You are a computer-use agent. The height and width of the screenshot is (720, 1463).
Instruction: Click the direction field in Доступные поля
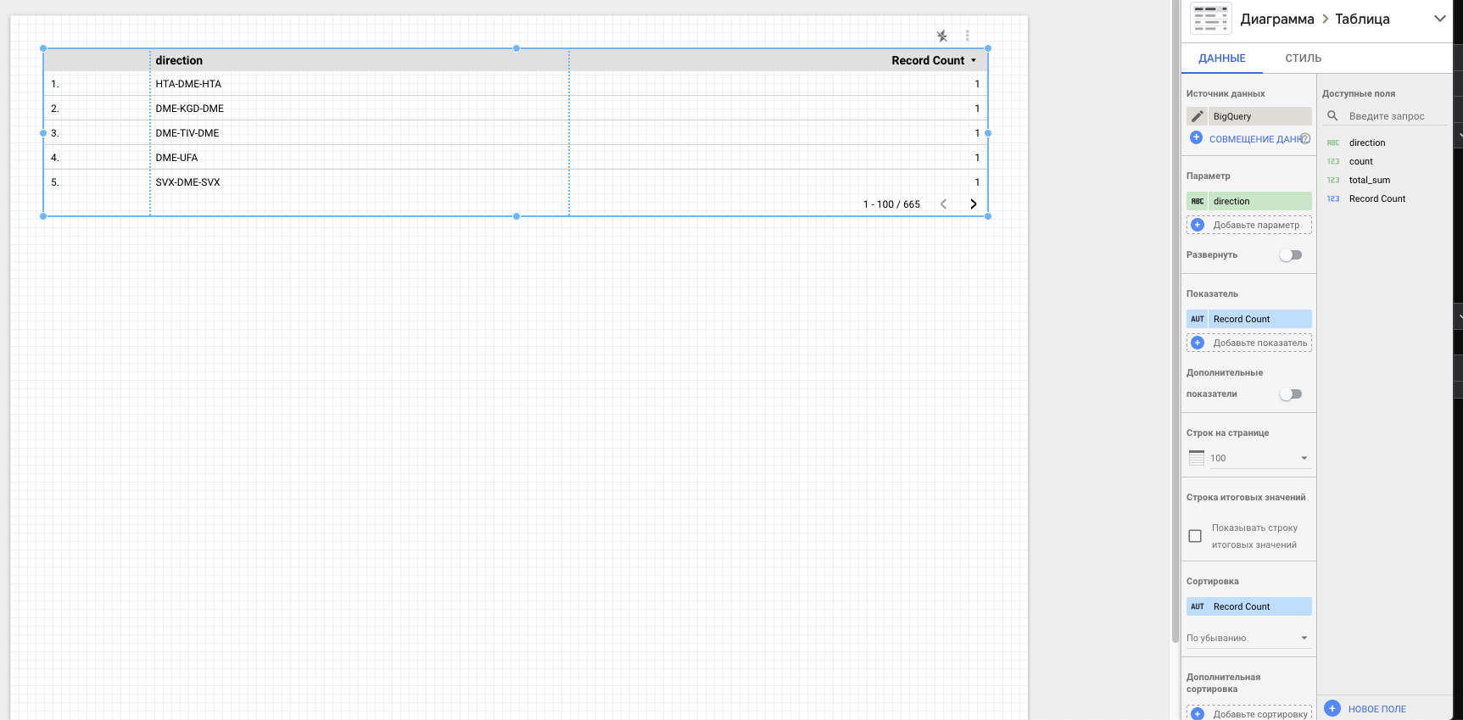pyautogui.click(x=1366, y=142)
